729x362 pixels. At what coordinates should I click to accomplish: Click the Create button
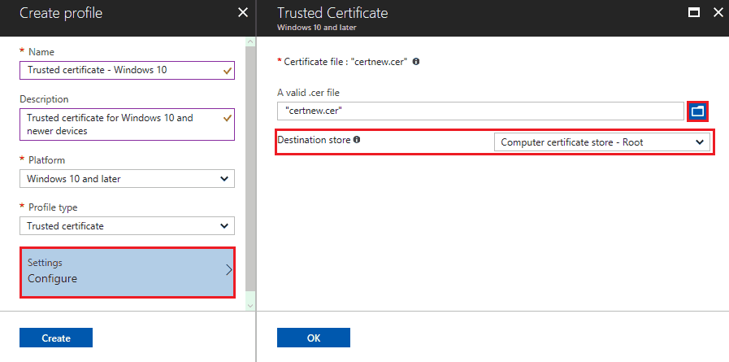coord(56,338)
